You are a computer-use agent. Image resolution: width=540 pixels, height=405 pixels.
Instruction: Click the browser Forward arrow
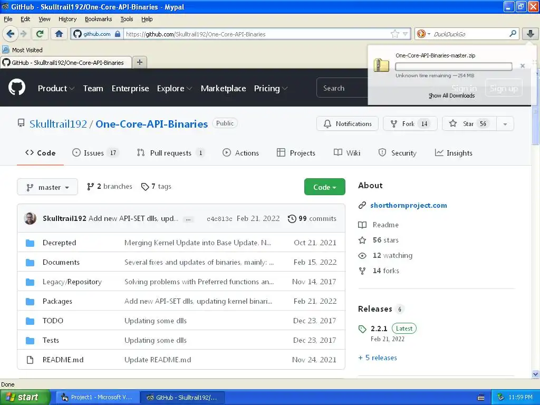coord(23,34)
